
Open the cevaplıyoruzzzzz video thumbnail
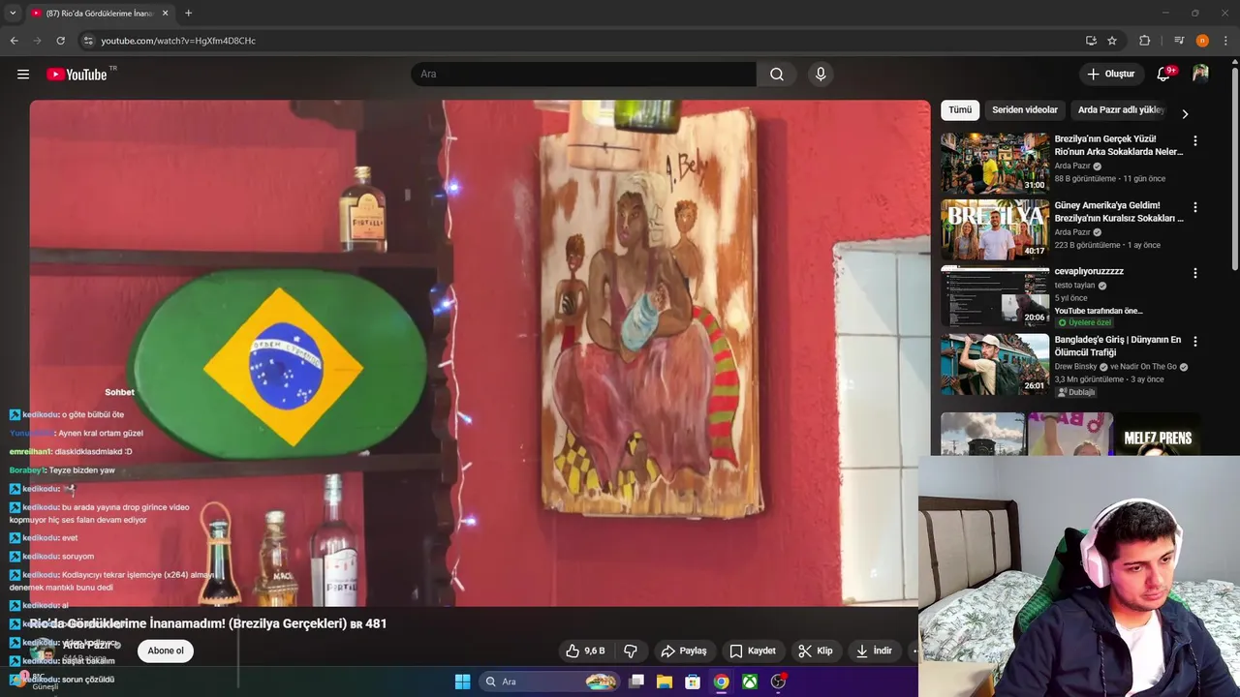click(995, 297)
